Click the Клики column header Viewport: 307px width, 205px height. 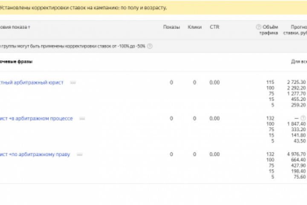(x=194, y=27)
